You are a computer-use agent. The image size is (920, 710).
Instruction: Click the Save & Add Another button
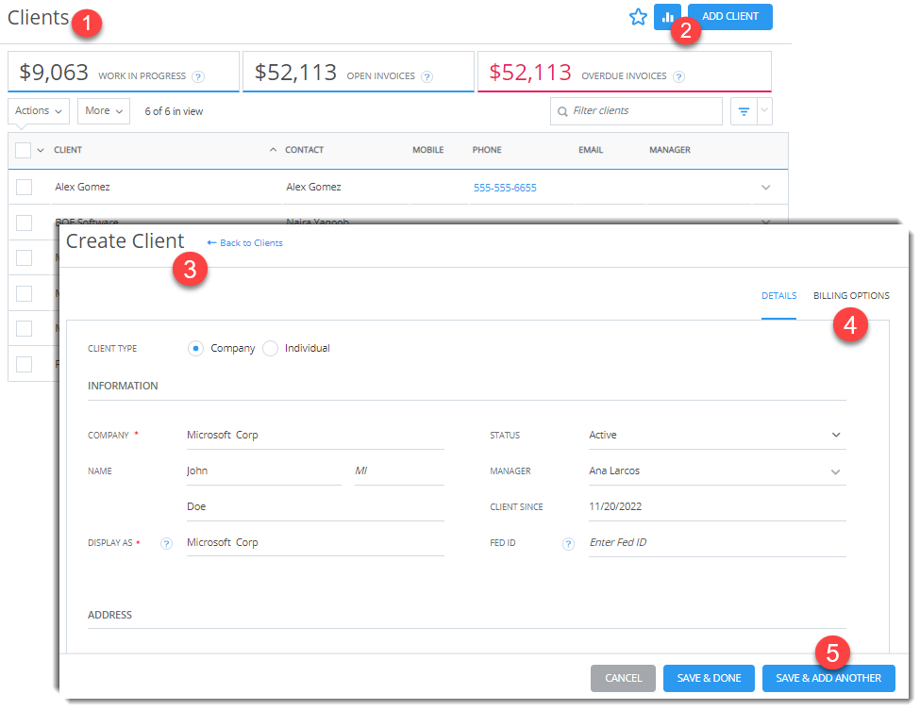tap(828, 678)
